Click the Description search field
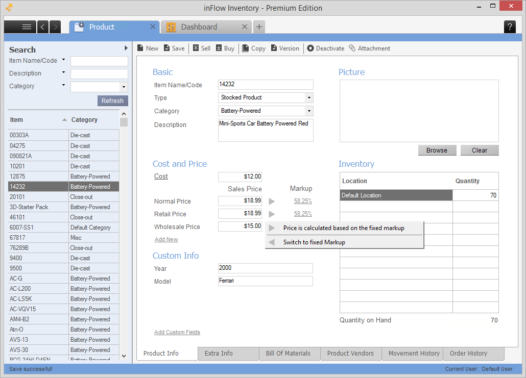The width and height of the screenshot is (526, 378). (x=99, y=74)
